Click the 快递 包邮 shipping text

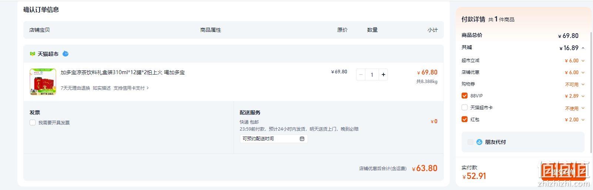(249, 122)
